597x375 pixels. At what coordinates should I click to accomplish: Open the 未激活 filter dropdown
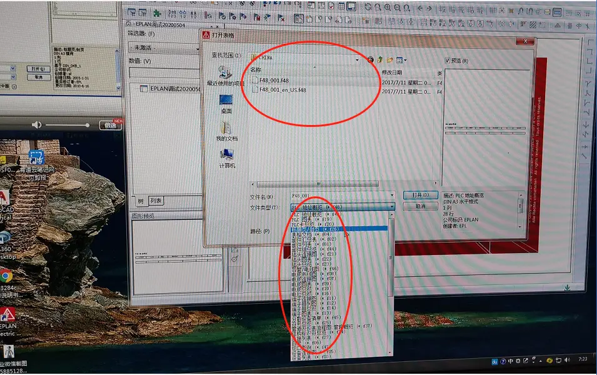point(164,48)
